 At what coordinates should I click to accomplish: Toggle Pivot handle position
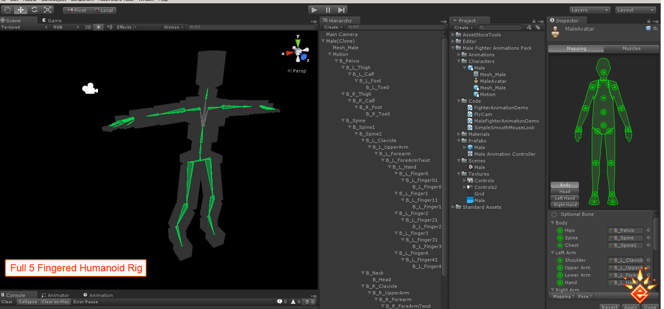click(77, 10)
